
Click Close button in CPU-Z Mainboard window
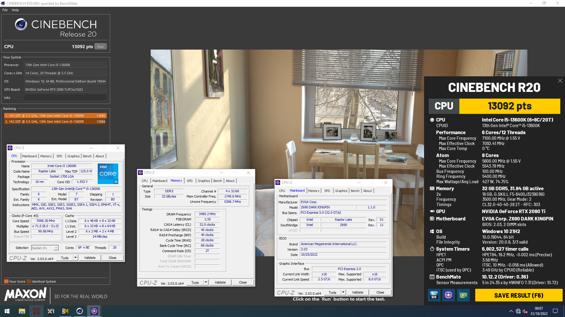coord(380,292)
